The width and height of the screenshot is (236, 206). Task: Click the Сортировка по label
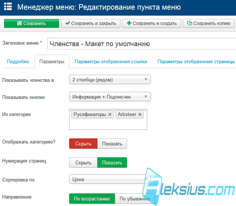pyautogui.click(x=18, y=180)
